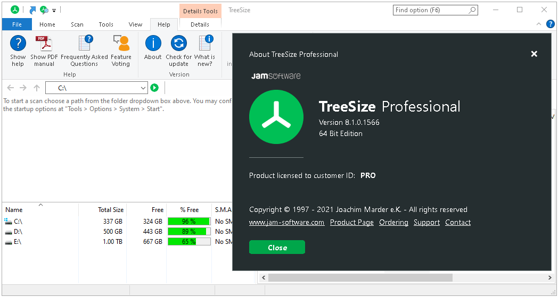558x297 pixels.
Task: Click Check for update icon
Action: click(x=179, y=44)
